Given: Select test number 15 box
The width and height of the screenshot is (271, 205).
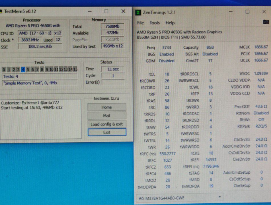Looking at the screenshot, I should (75, 69).
